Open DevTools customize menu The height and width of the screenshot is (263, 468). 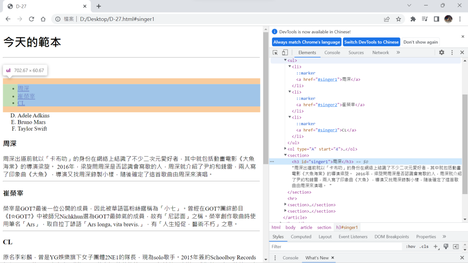[x=452, y=53]
